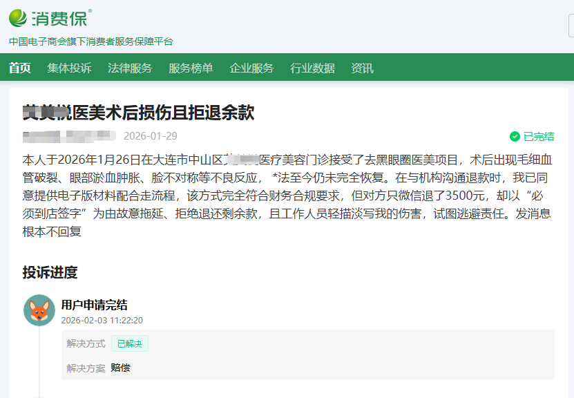This screenshot has height=398, width=574.
Task: Click the 投诉进度 section heading
Action: tap(50, 272)
